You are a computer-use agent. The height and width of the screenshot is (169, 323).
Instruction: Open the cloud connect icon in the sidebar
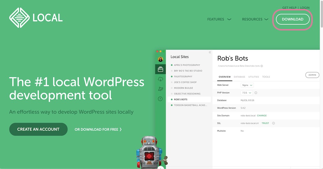click(x=161, y=79)
